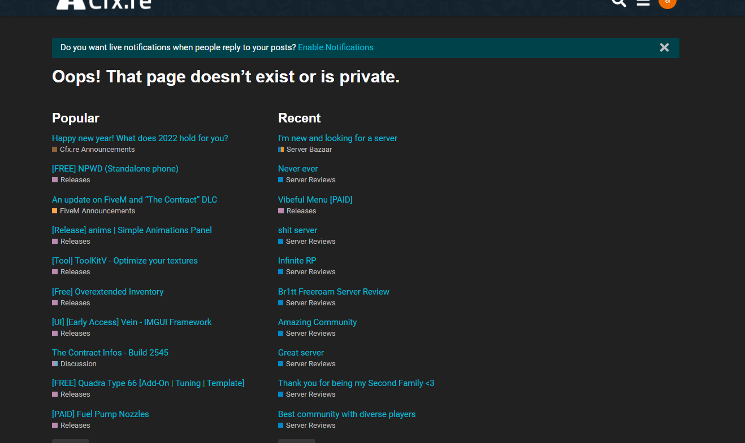Open the Vibeful Menu [PAID] release

point(315,199)
